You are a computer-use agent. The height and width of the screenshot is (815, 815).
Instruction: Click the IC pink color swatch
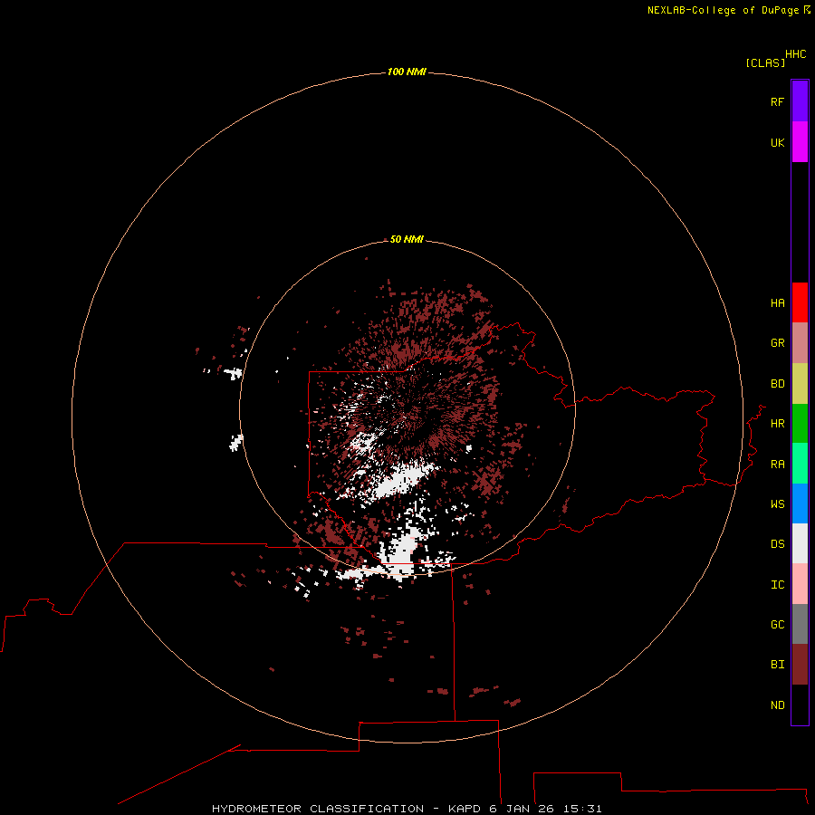(x=800, y=584)
